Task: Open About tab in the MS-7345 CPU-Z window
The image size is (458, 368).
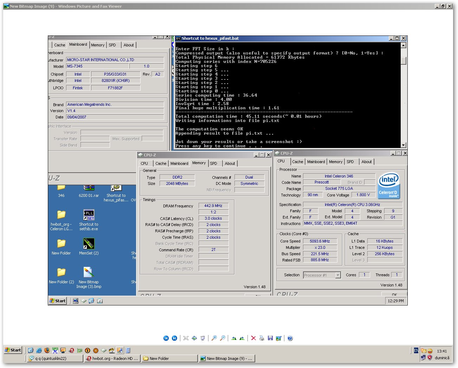Action: click(x=129, y=45)
